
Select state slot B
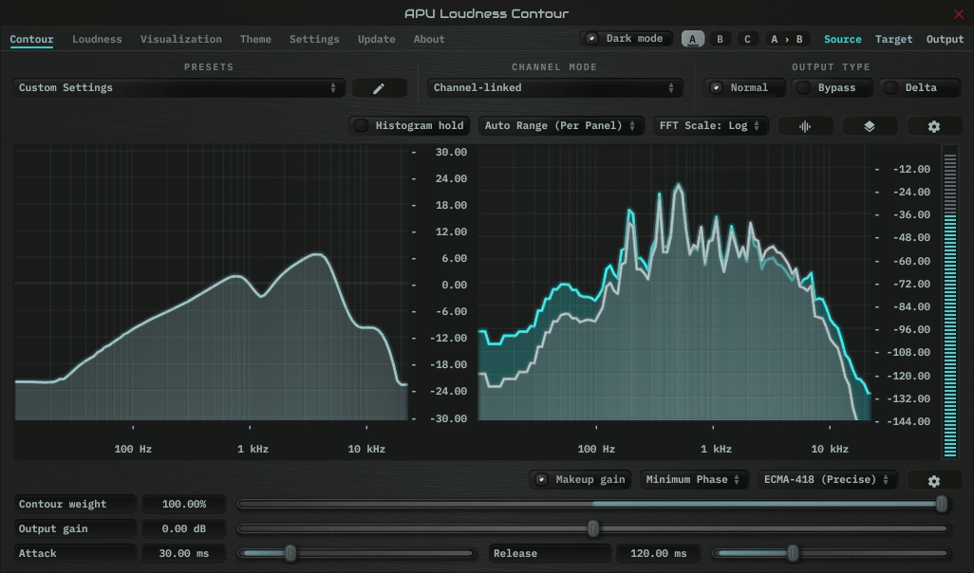pos(720,39)
